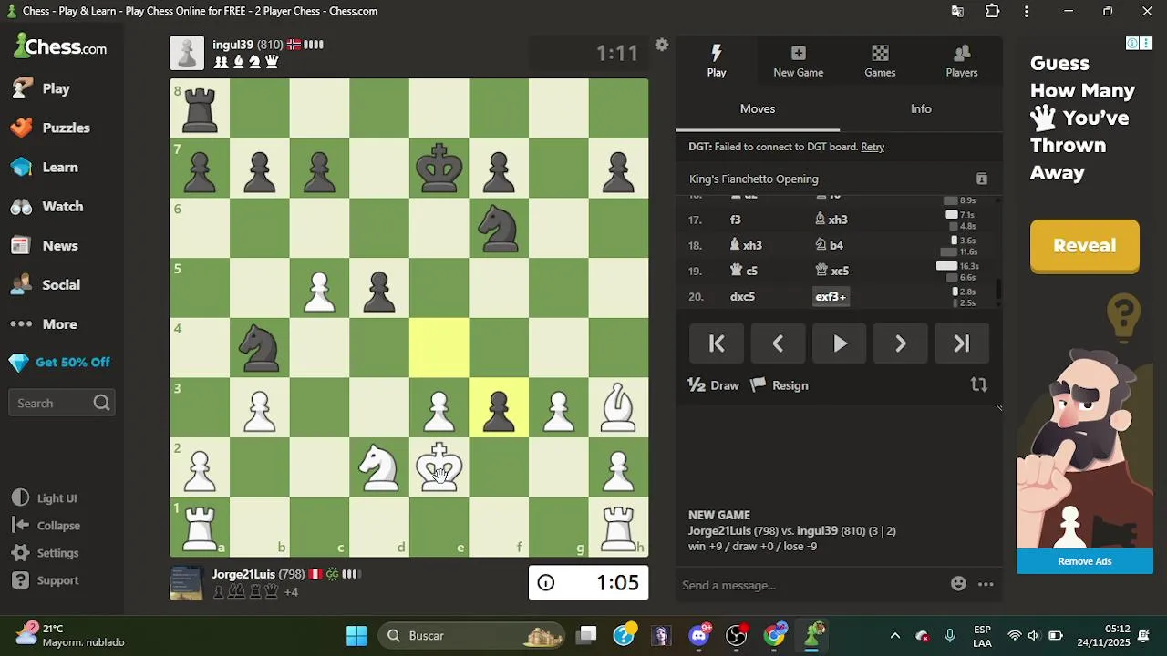Show hidden system tray icons
The height and width of the screenshot is (656, 1167).
[894, 636]
